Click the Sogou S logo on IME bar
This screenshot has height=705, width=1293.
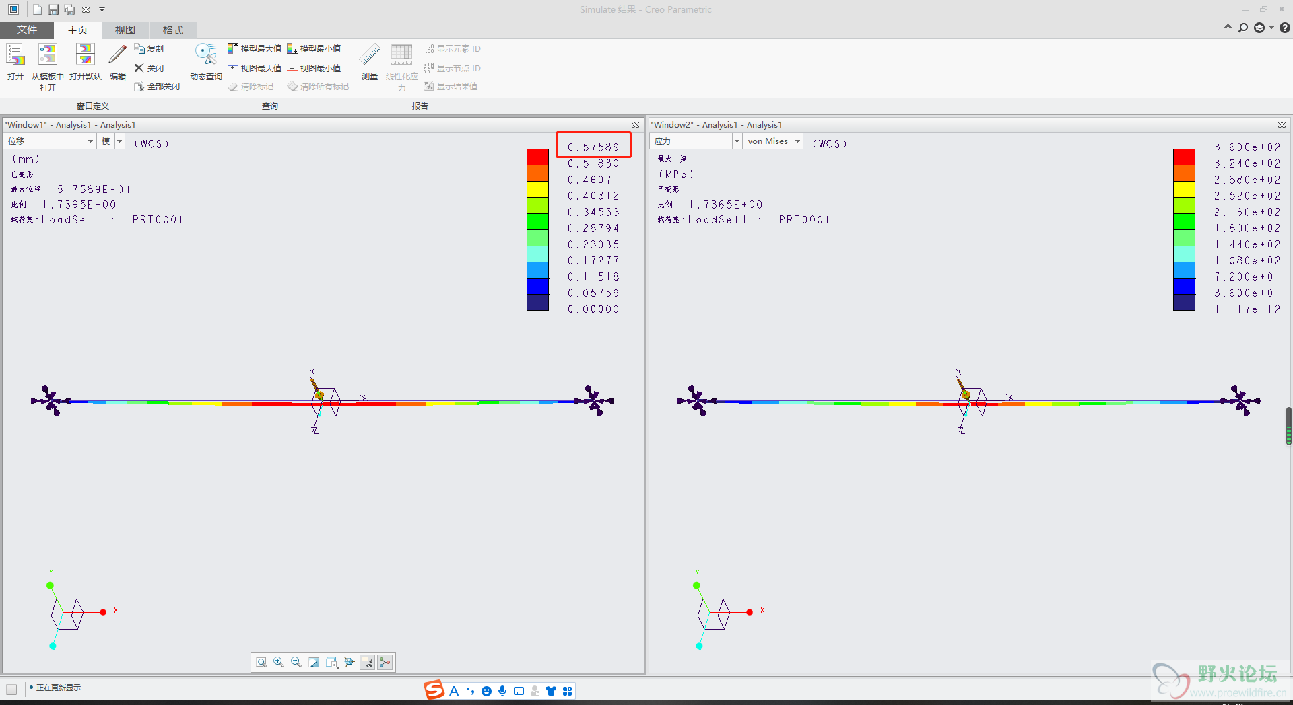coord(434,690)
